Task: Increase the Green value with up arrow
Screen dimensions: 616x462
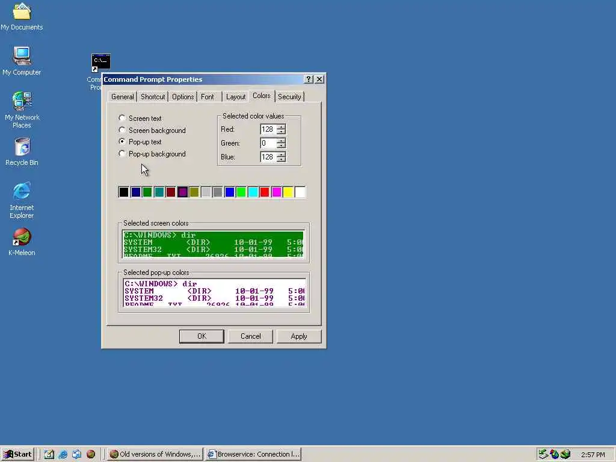Action: [281, 141]
